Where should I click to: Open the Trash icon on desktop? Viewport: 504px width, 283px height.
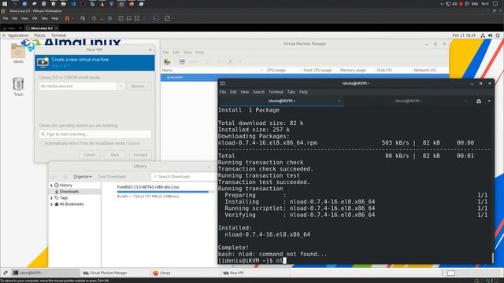[x=18, y=86]
